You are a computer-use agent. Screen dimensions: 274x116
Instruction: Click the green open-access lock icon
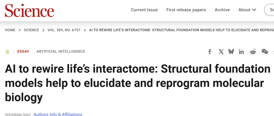(x=7, y=52)
